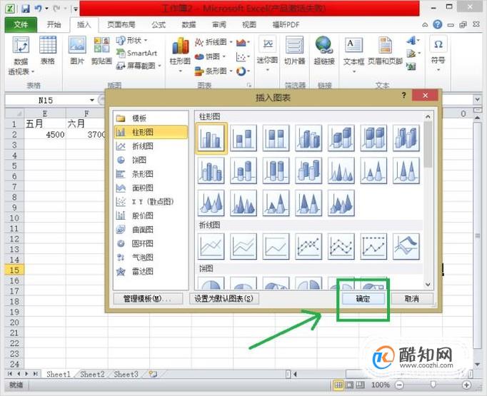Click the Name Box showing N15
This screenshot has height=396, width=487.
(x=46, y=100)
